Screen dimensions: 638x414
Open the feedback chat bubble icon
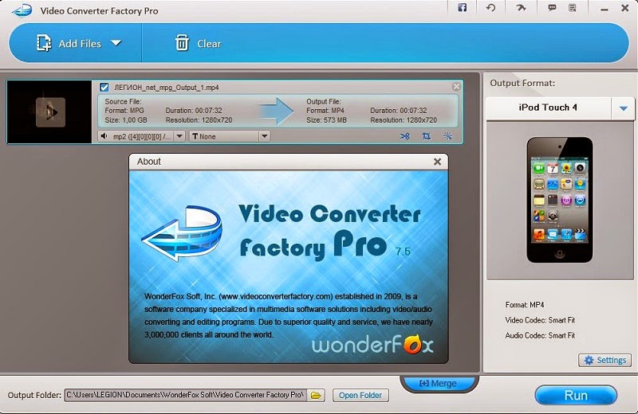(x=552, y=8)
